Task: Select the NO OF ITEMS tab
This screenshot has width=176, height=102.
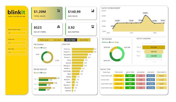Action: pos(71,40)
